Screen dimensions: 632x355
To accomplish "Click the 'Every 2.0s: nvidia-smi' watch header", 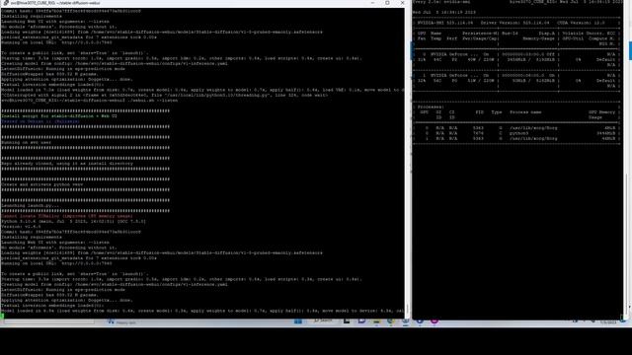I will click(x=441, y=2).
